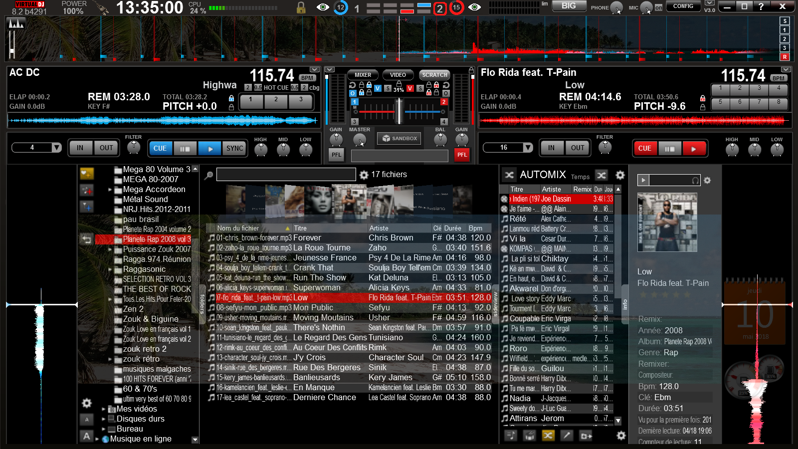Toggle crossfader lock above 31% value
Viewport: 798px width, 449px height.
pyautogui.click(x=399, y=84)
